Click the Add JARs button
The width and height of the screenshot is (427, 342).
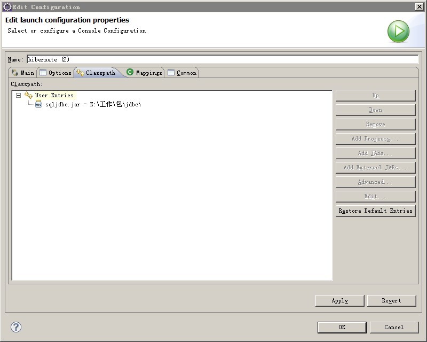tap(375, 153)
